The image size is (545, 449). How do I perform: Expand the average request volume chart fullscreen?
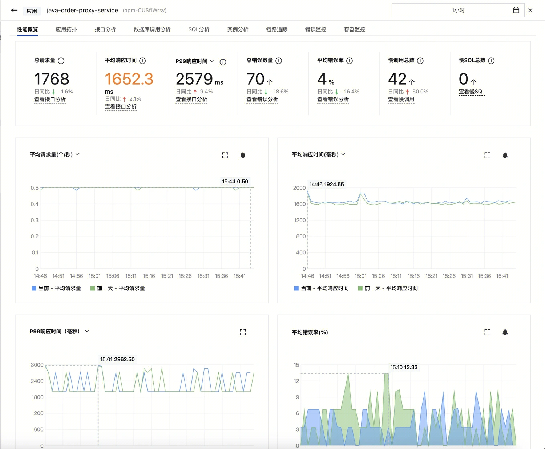(225, 155)
